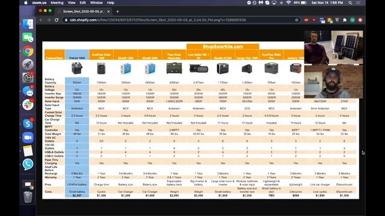This screenshot has width=385, height=216.
Task: Open the green Chrome profile avatar
Action: point(353,20)
